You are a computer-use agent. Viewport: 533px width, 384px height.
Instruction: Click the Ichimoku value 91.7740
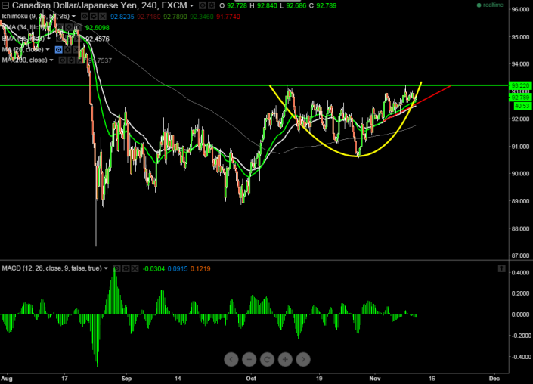[x=228, y=17]
